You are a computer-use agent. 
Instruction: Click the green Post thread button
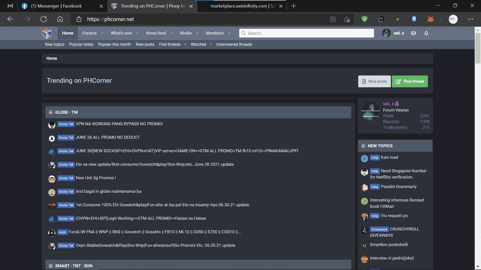tap(410, 81)
